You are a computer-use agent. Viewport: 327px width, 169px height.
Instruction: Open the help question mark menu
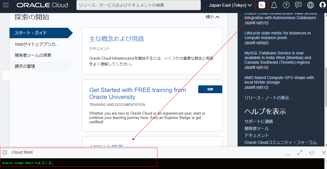tap(286, 5)
